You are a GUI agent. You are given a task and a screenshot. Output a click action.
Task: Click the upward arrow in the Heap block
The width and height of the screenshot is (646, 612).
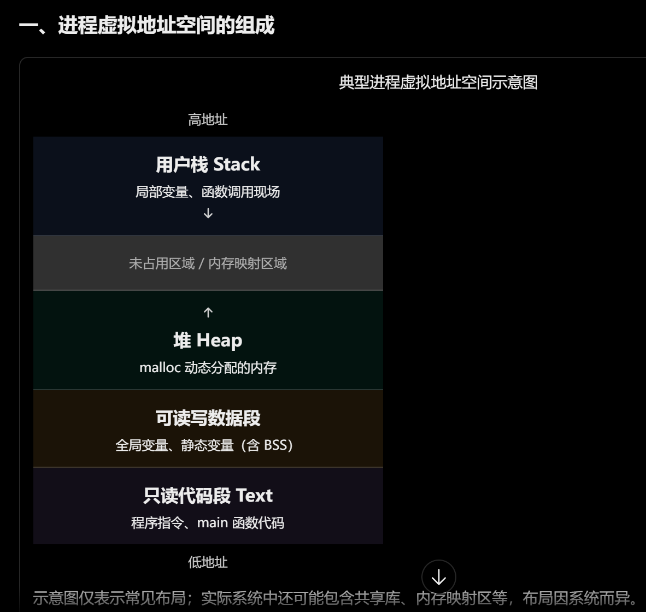pyautogui.click(x=208, y=313)
